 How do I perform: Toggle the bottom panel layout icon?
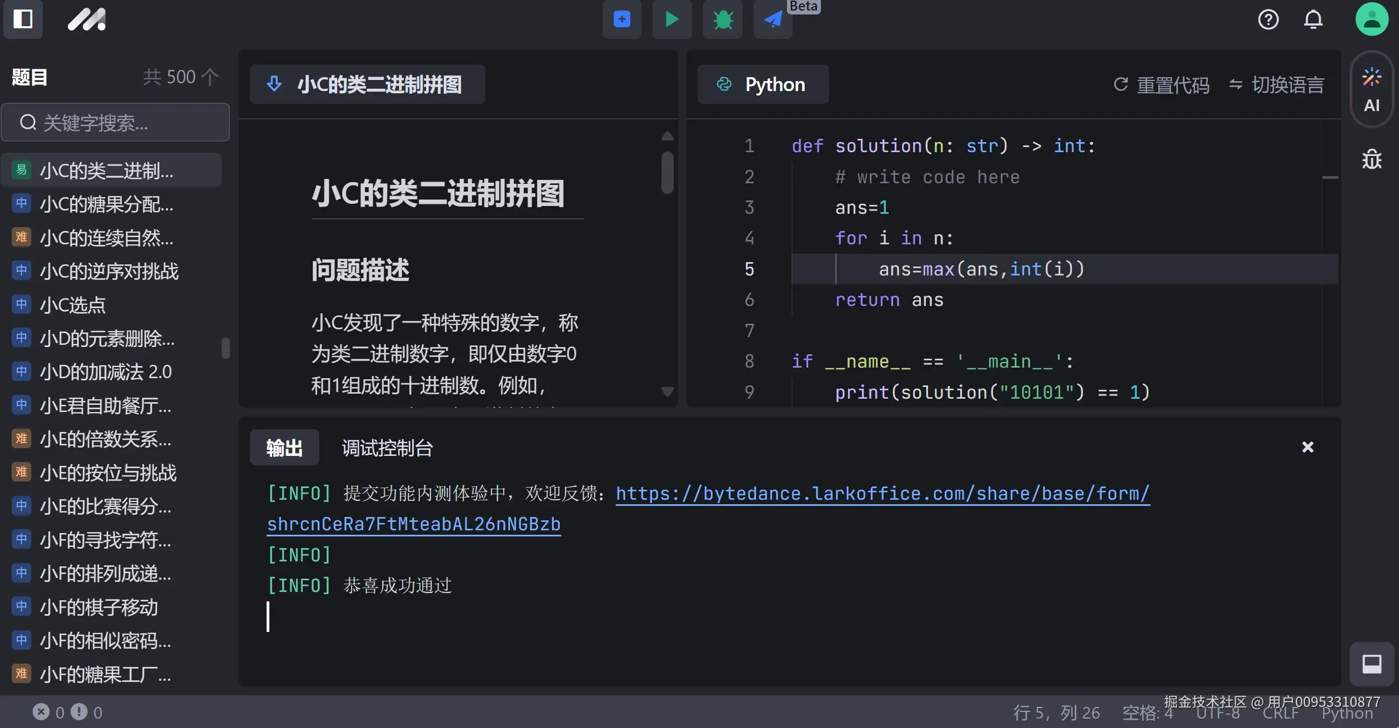click(x=1371, y=664)
